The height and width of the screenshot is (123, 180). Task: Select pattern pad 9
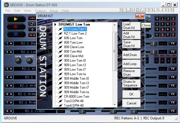(163, 29)
